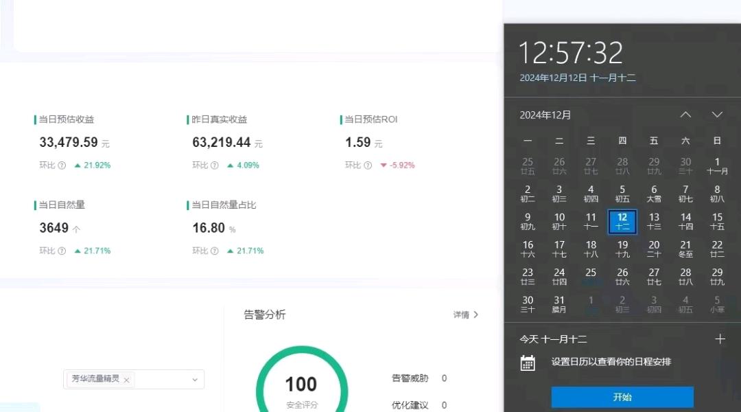Add event with plus icon
The image size is (741, 412).
coord(720,339)
